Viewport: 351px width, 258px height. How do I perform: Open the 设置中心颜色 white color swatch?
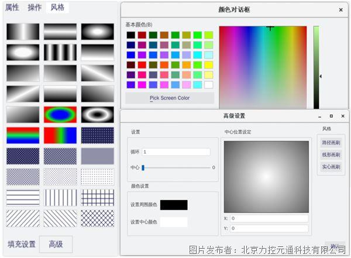click(174, 222)
